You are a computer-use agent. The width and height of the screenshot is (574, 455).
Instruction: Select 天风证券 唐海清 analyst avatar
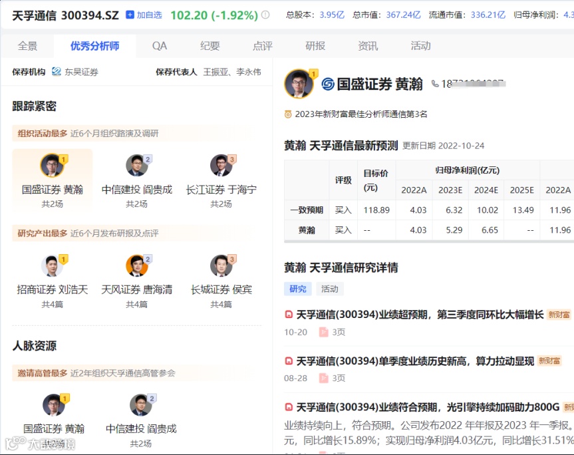click(137, 266)
